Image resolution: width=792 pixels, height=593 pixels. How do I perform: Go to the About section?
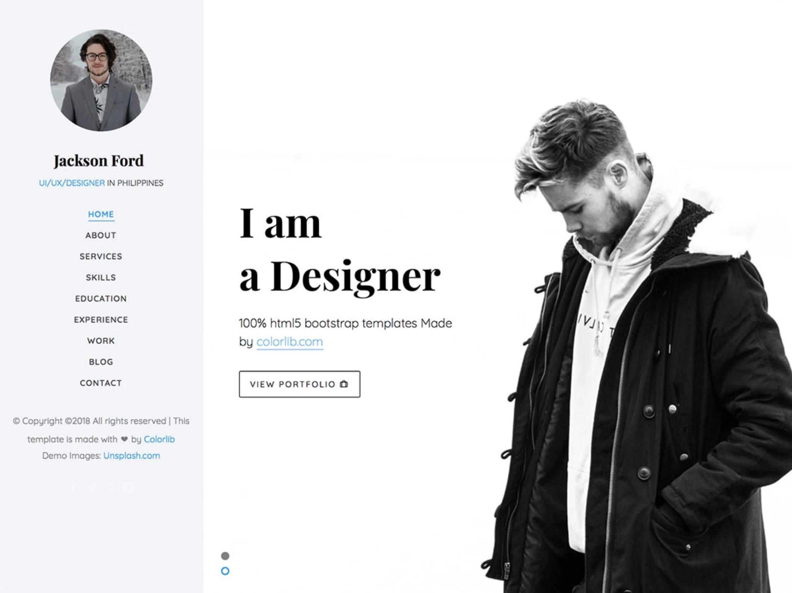pyautogui.click(x=101, y=235)
